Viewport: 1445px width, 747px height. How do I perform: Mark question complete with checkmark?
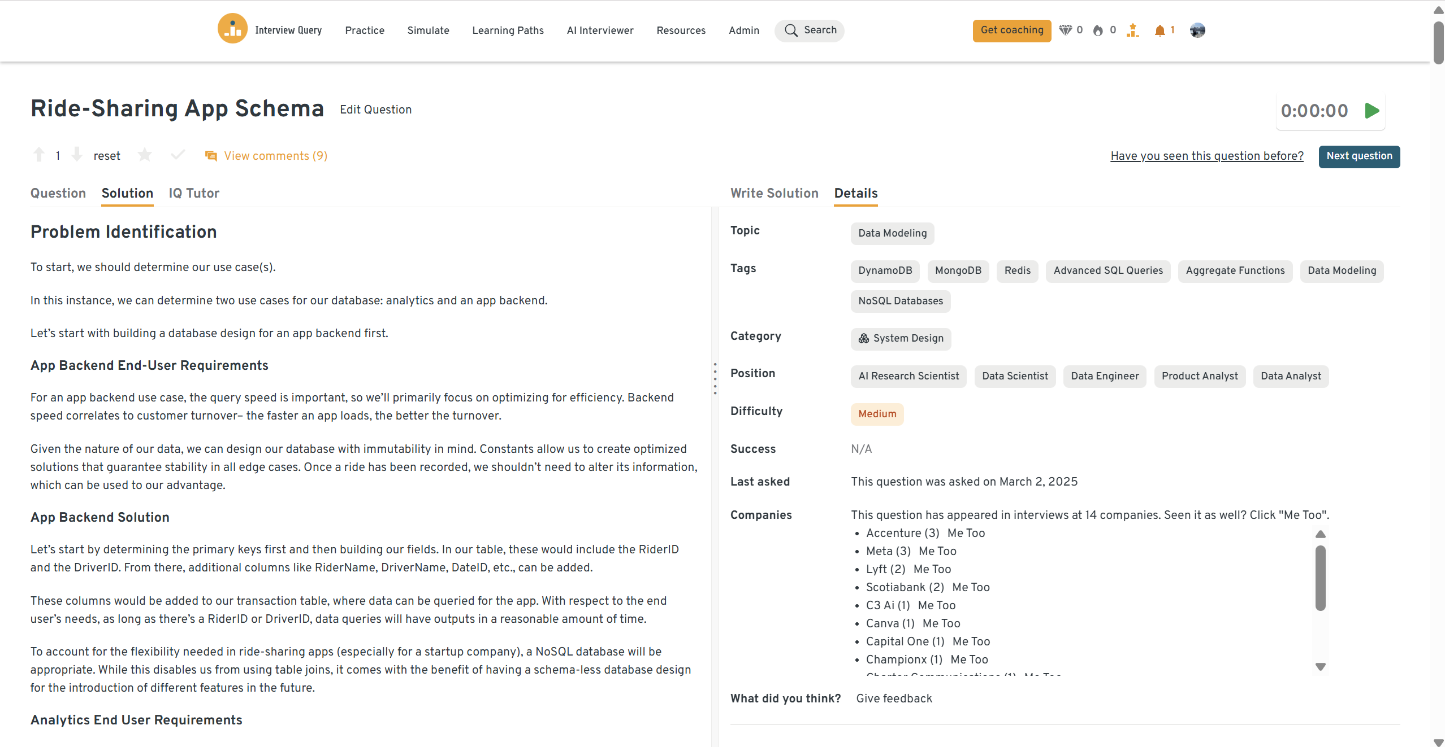tap(178, 155)
